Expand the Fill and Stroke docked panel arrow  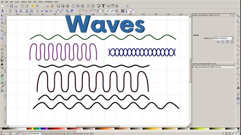pyautogui.click(x=233, y=64)
